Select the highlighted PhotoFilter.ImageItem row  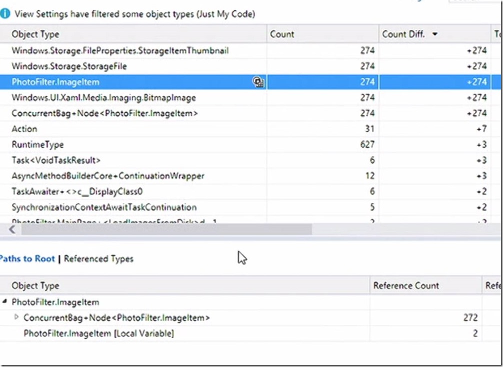click(x=250, y=82)
